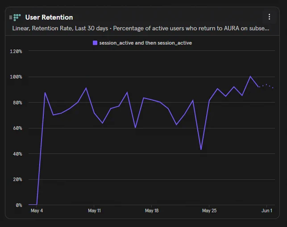Click the truncated report description text
287x227 pixels.
[x=141, y=29]
